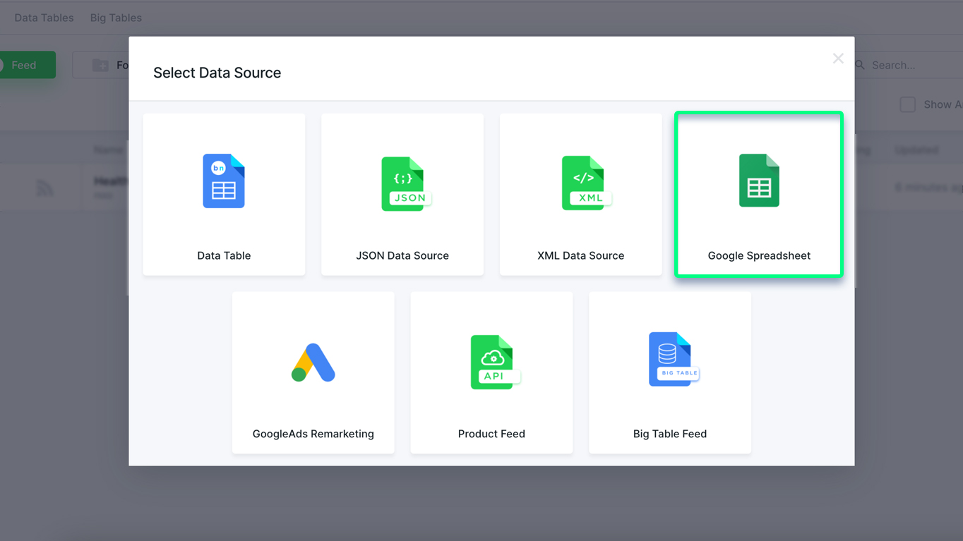Screen dimensions: 963x541
Task: Click the Product Feed label
Action: click(491, 434)
